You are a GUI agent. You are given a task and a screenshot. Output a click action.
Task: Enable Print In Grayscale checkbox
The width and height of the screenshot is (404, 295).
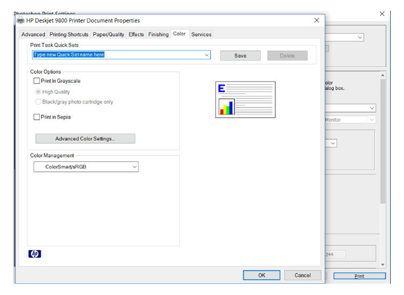tap(37, 81)
